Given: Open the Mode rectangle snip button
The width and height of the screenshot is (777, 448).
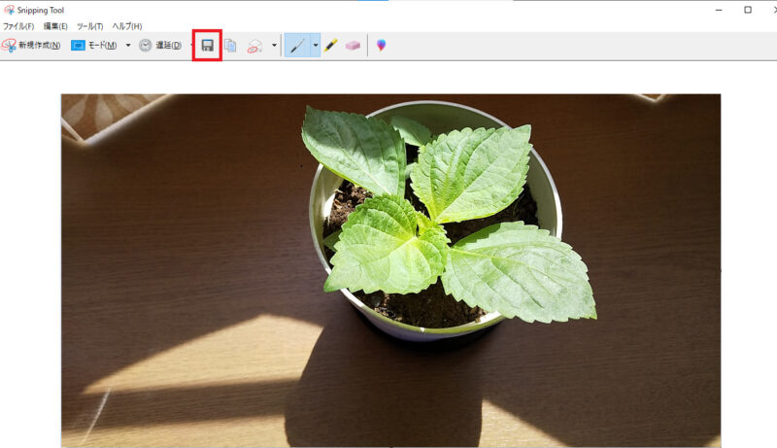Looking at the screenshot, I should (x=94, y=45).
